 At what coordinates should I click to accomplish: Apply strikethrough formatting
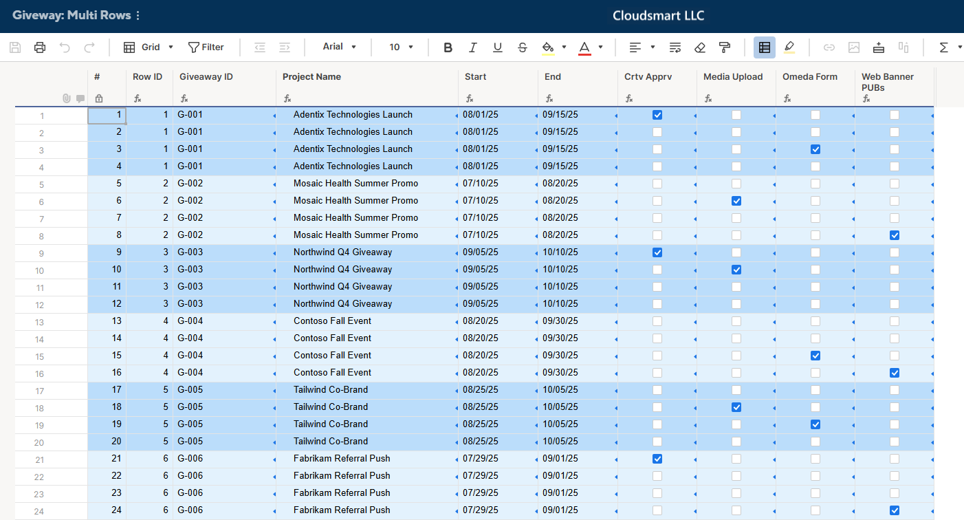[523, 47]
